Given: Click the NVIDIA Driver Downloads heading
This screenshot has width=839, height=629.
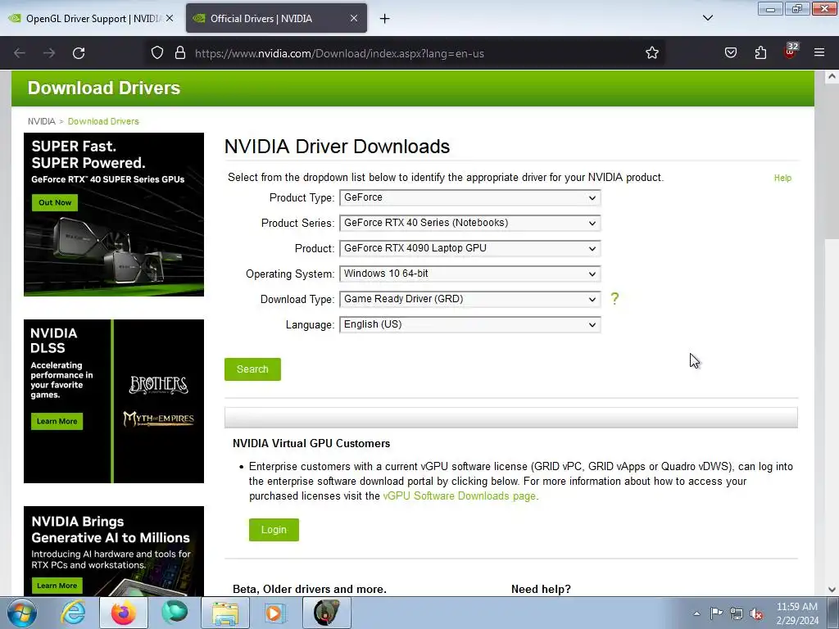Looking at the screenshot, I should (x=337, y=147).
